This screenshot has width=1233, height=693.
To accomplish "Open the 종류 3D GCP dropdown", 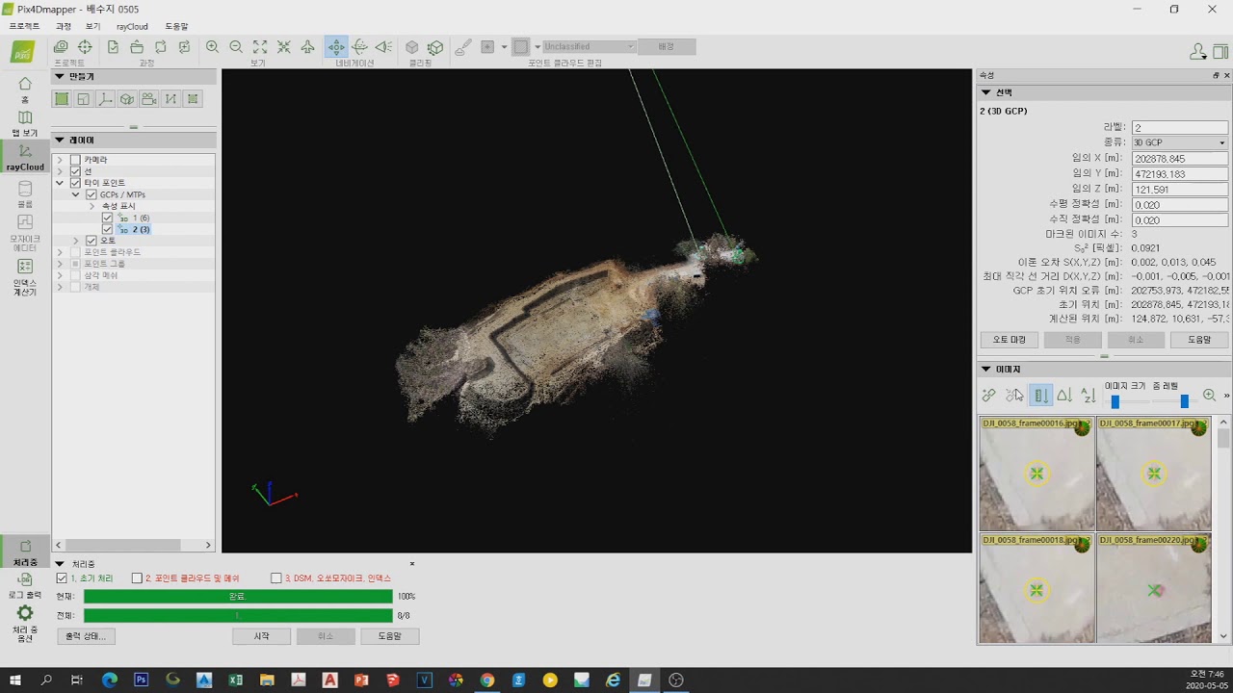I will coord(1179,142).
